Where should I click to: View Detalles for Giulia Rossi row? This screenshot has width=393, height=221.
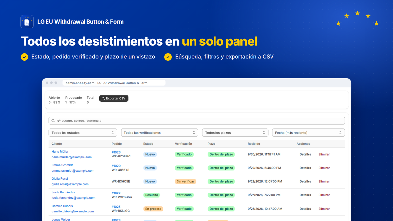point(305,181)
